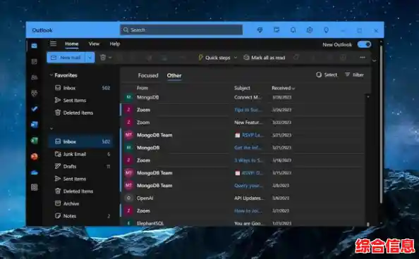The image size is (419, 259).
Task: Open the Filter menu
Action: pyautogui.click(x=354, y=75)
